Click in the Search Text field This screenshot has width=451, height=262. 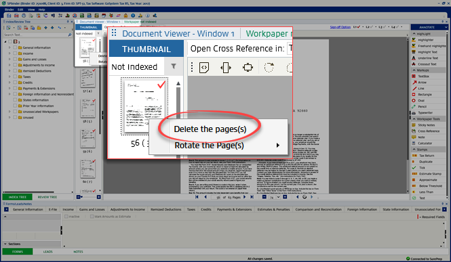[x=35, y=35]
